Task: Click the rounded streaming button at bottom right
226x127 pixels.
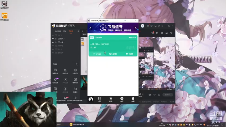Action: pyautogui.click(x=168, y=95)
